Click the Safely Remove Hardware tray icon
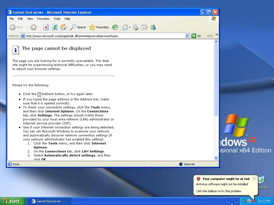Image resolution: width=274 pixels, height=205 pixels. coord(244,201)
